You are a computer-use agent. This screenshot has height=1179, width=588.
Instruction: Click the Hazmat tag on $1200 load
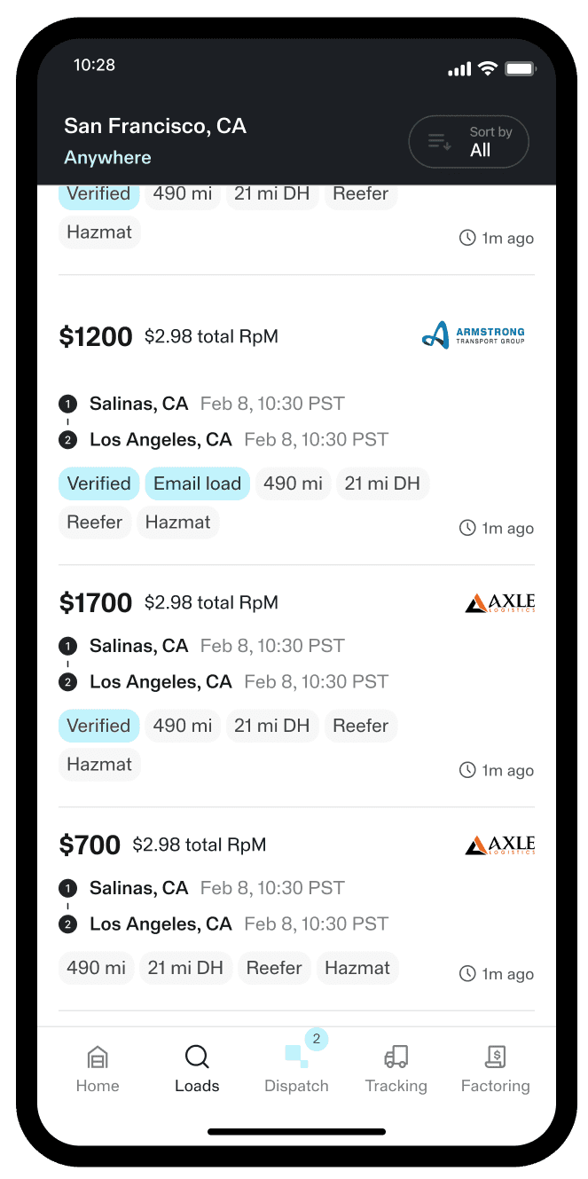[x=177, y=523]
